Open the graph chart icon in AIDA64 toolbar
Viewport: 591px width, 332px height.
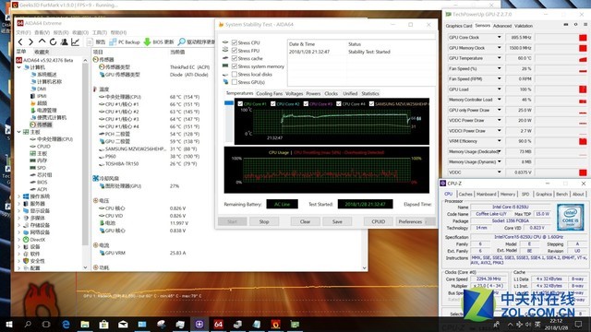pyautogui.click(x=75, y=41)
